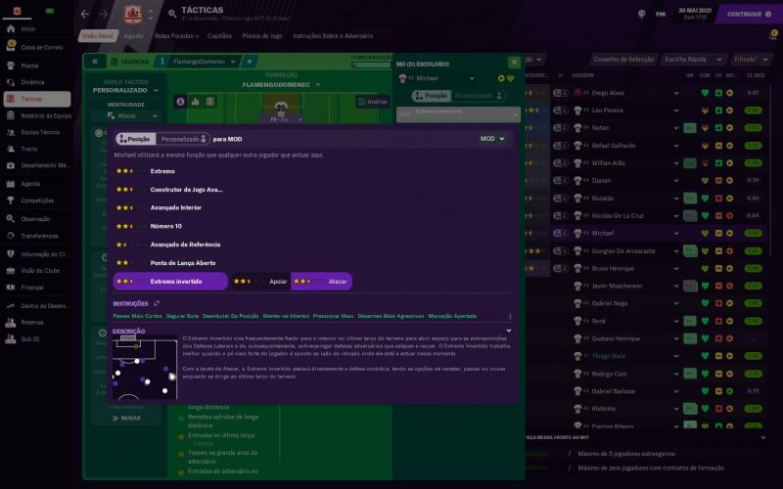
Task: Switch to the Planos de Jogo tab
Action: [x=262, y=36]
